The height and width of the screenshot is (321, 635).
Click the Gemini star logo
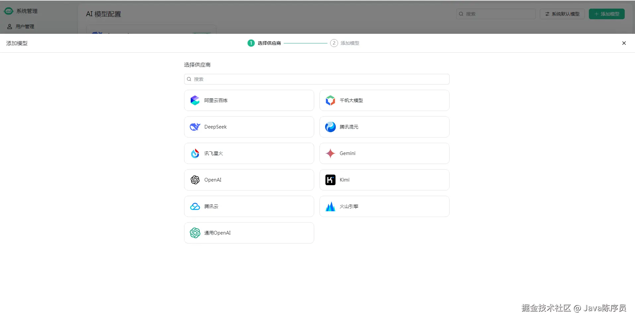[x=330, y=153]
